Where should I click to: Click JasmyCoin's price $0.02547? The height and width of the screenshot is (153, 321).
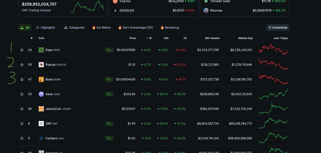[129, 109]
